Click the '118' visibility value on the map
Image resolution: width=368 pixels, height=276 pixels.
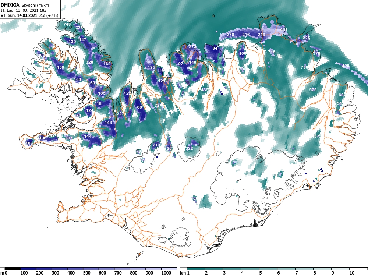click(98, 103)
